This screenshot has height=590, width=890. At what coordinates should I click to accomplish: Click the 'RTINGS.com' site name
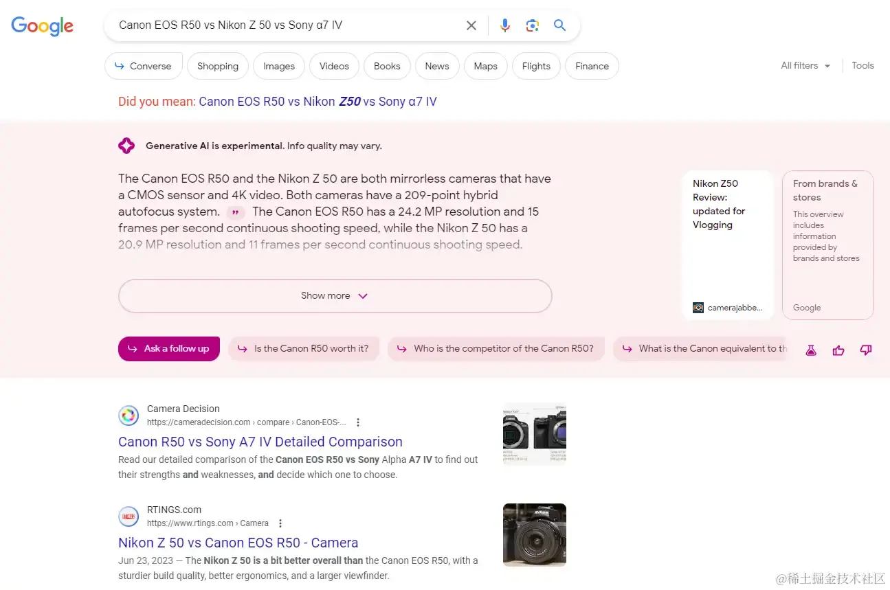[174, 510]
